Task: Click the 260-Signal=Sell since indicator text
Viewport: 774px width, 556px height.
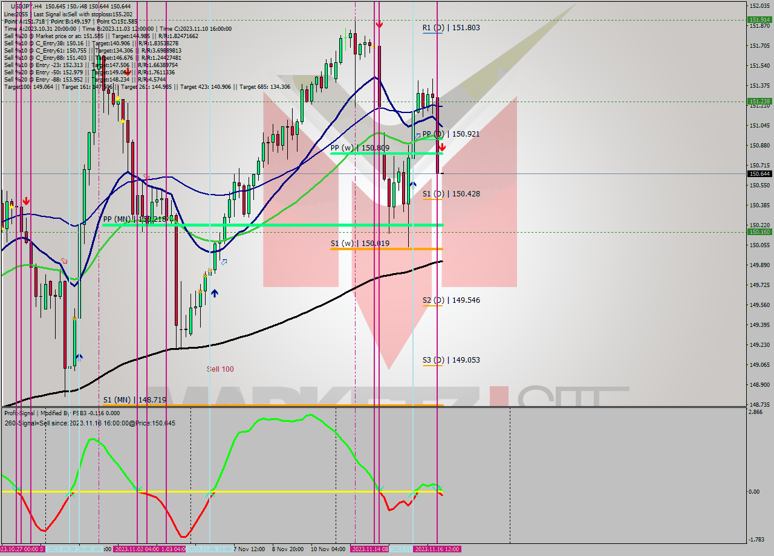Action: pos(89,423)
